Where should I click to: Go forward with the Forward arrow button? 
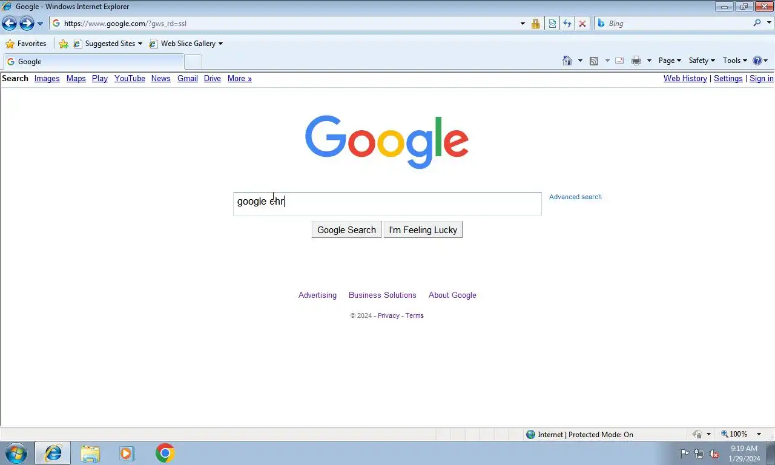pyautogui.click(x=27, y=24)
